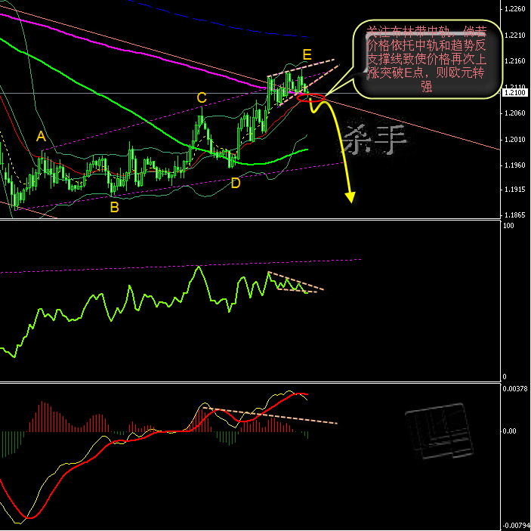Click the current price tag 1.2100
The width and height of the screenshot is (531, 531).
pyautogui.click(x=516, y=92)
